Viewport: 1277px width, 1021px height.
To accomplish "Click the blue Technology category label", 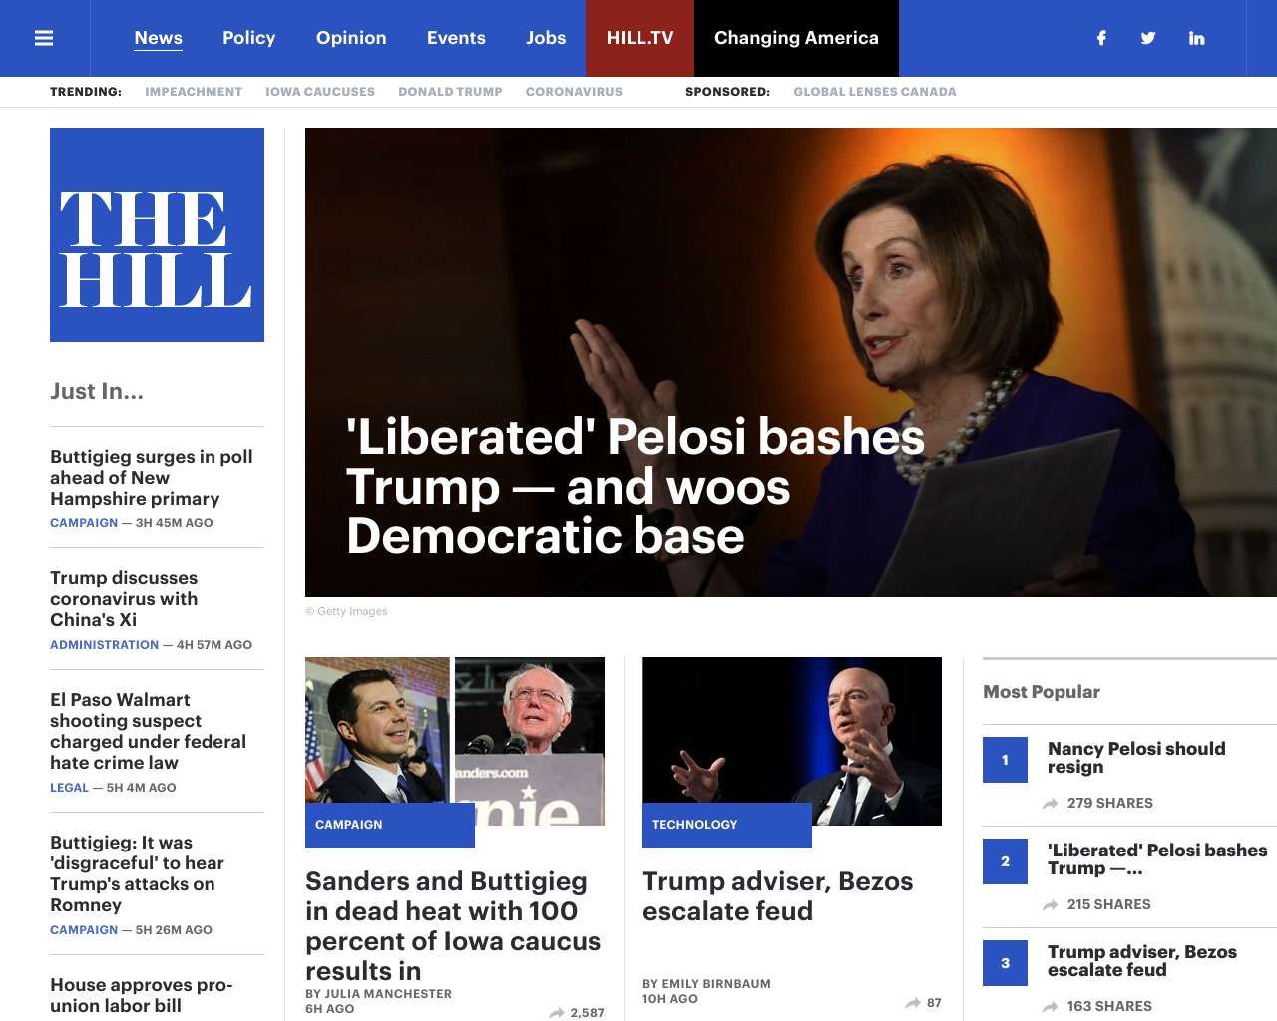I will pos(726,825).
